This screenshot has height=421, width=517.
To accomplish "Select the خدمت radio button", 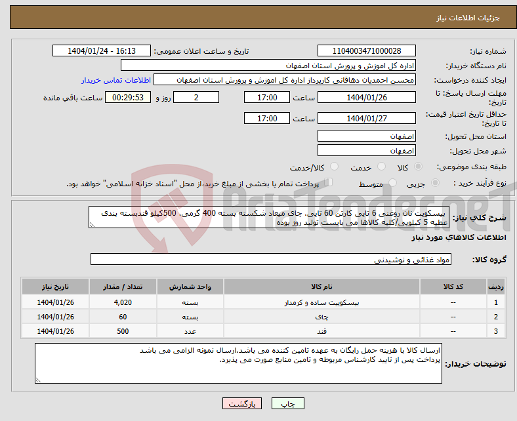I will click(381, 167).
